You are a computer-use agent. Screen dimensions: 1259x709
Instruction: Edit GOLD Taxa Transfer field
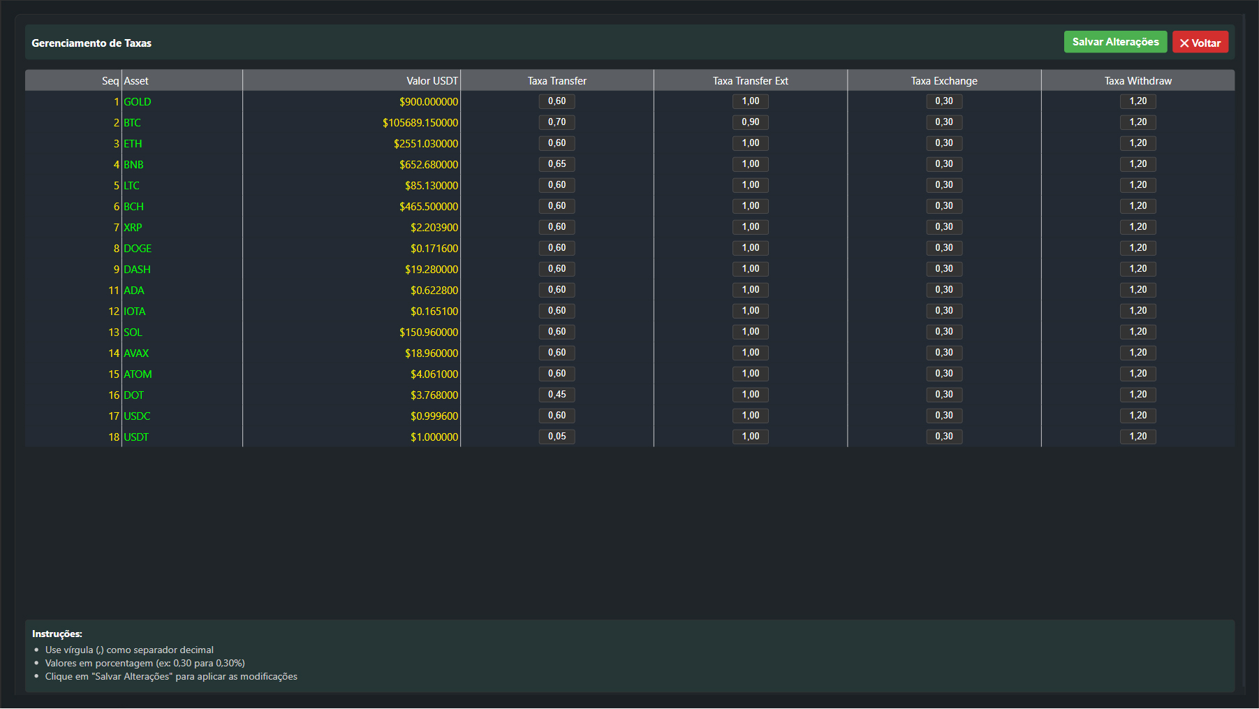coord(557,101)
